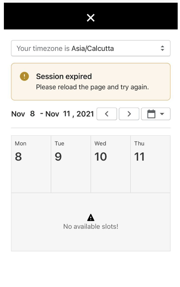Click the Thu day label
180x287 pixels.
[x=139, y=143]
